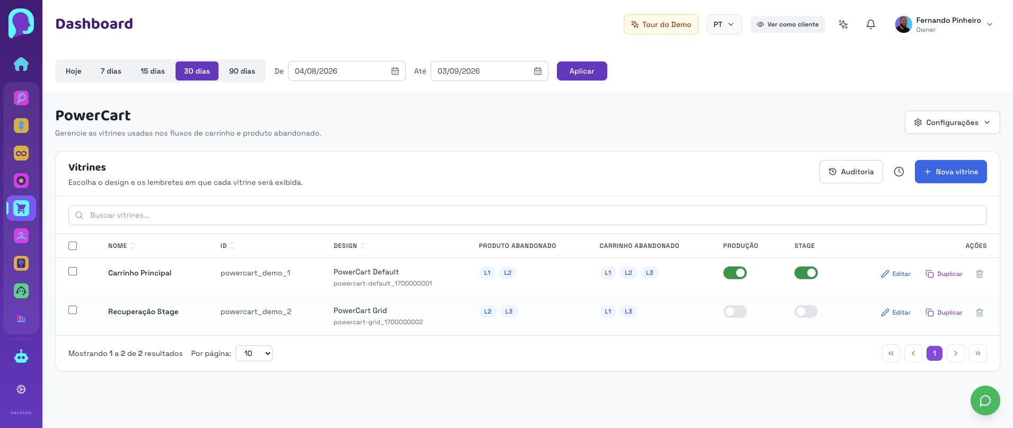Image resolution: width=1013 pixels, height=428 pixels.
Task: Click the sparkles AI icon in header
Action: (x=843, y=24)
